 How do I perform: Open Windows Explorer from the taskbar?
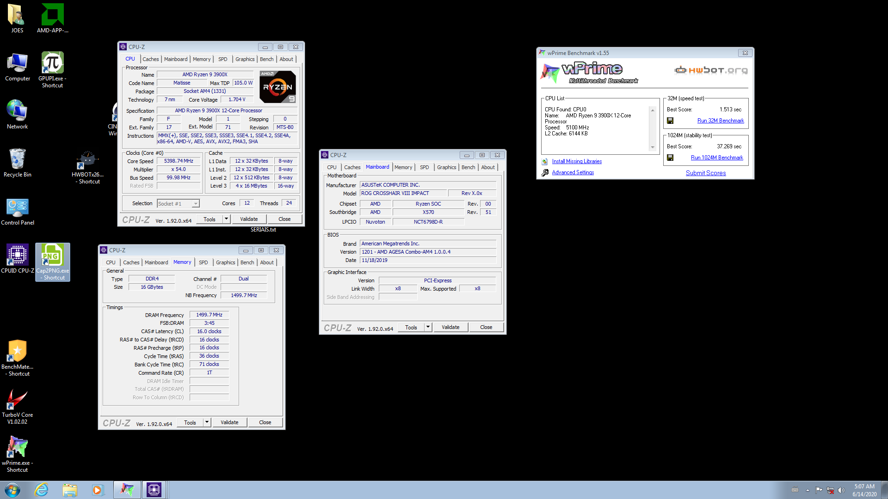pyautogui.click(x=70, y=490)
